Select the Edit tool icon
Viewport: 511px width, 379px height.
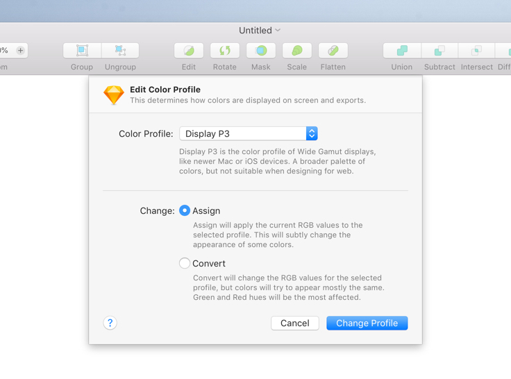189,51
